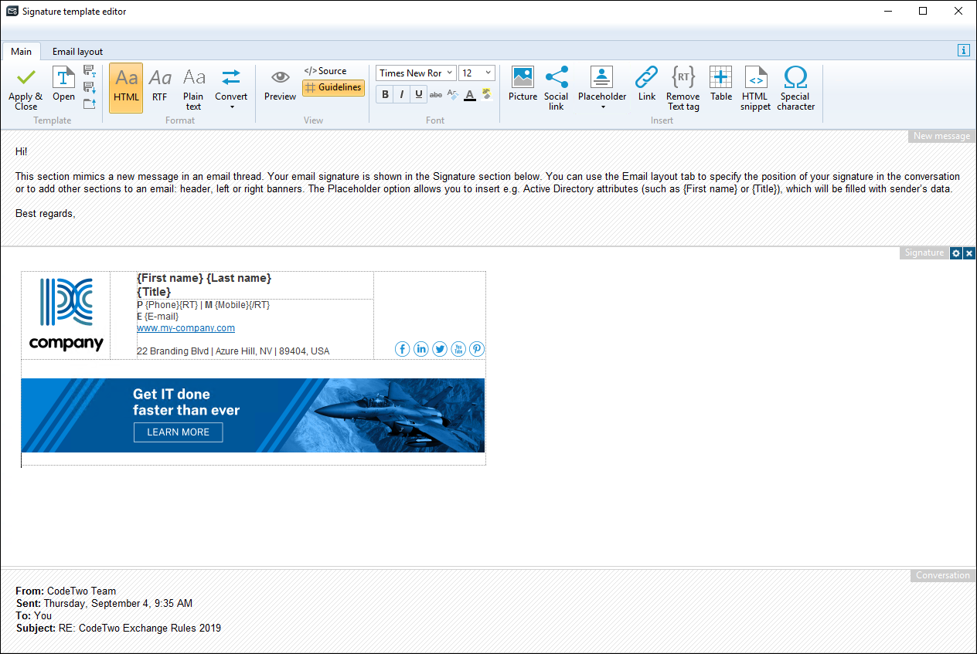Click the small template icon with down arrow
Screen dimensions: 977x654
coord(89,88)
